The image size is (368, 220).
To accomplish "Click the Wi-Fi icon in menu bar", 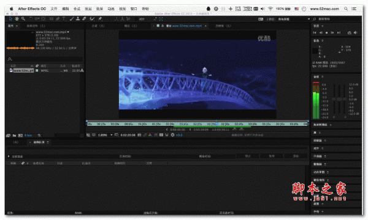I will [270, 9].
